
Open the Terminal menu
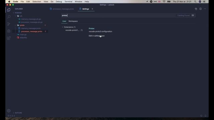pos(68,2)
